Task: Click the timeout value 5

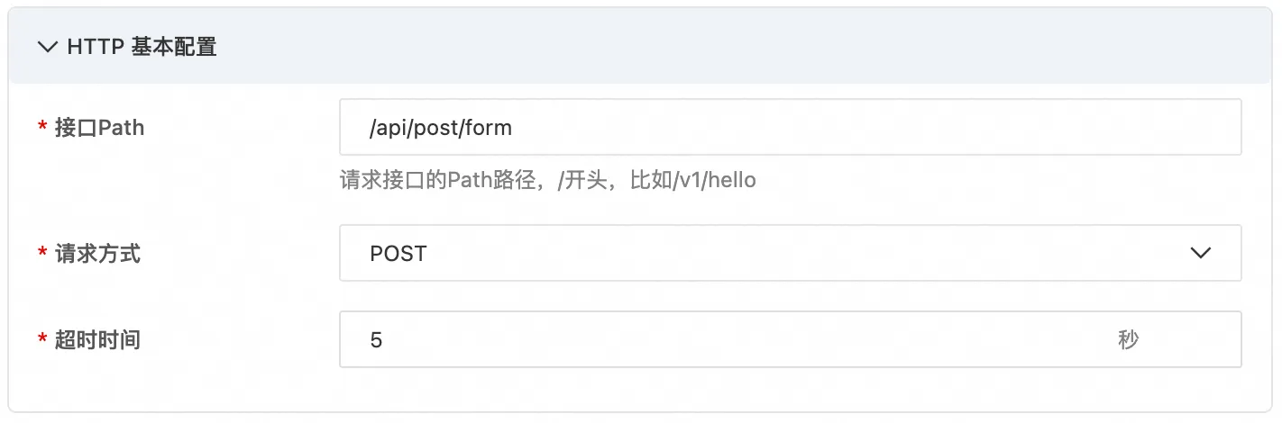Action: pyautogui.click(x=376, y=340)
